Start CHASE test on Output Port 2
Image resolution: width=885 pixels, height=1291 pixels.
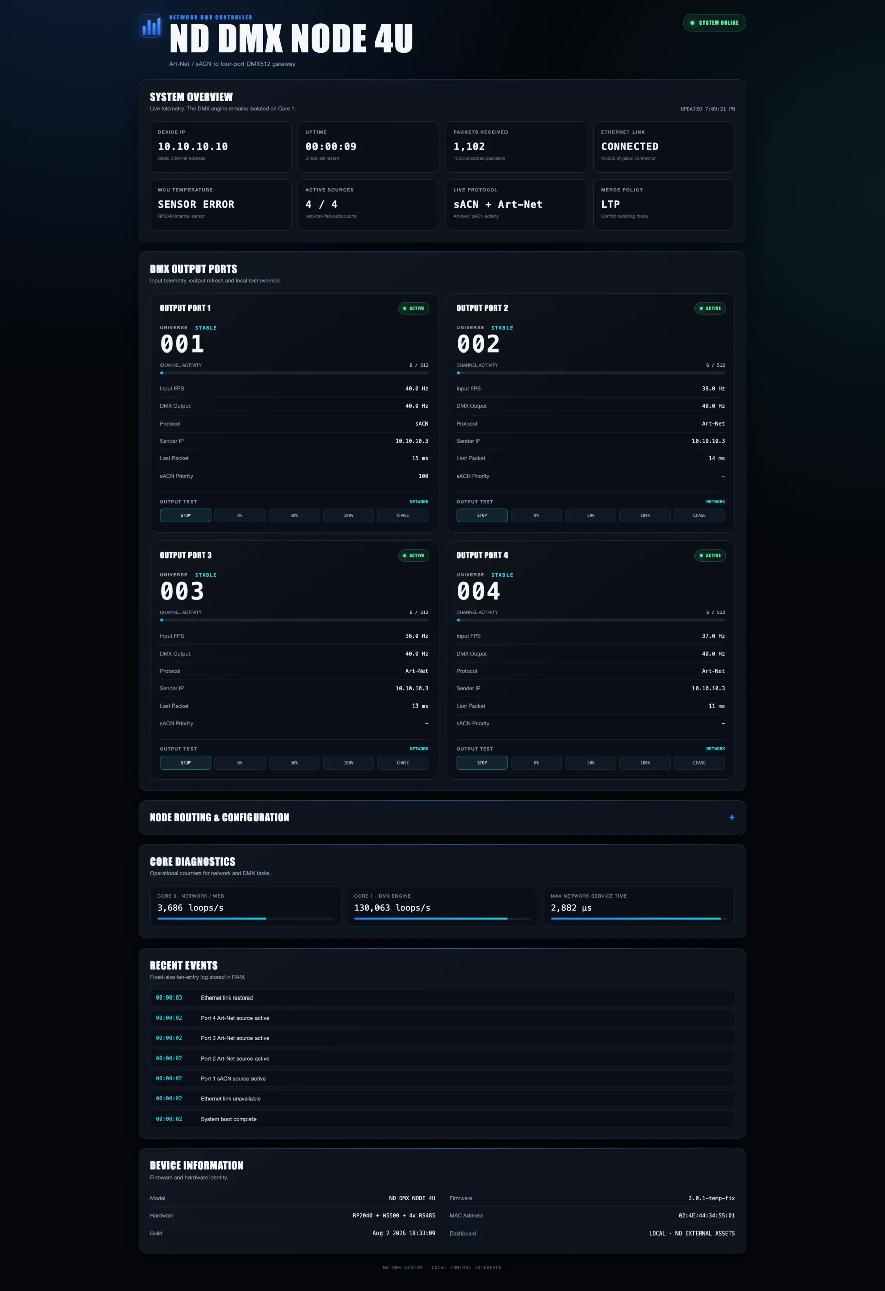tap(699, 515)
